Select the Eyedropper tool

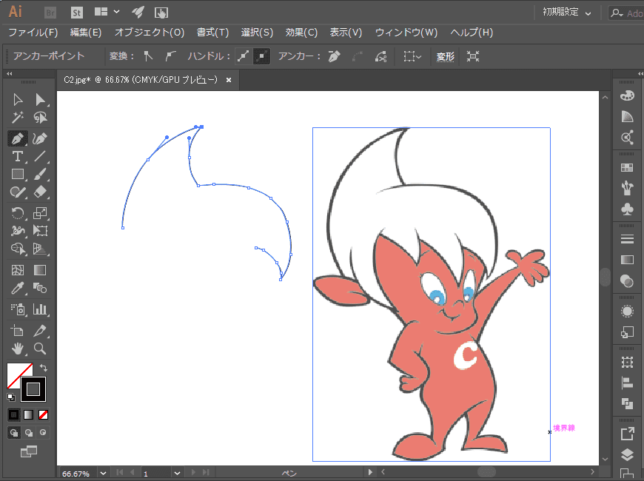tap(17, 289)
